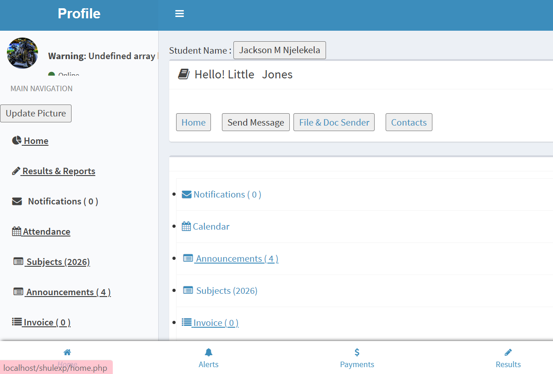Open the Results tab in bottom bar
The width and height of the screenshot is (553, 374).
click(x=508, y=358)
